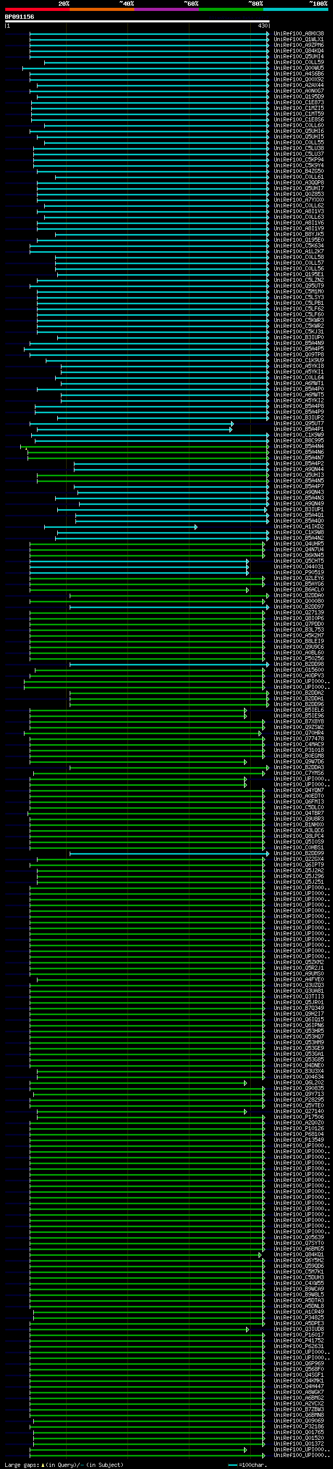
Task: Select hit label UniRef100_B2DD98
Action: pyautogui.click(x=299, y=664)
